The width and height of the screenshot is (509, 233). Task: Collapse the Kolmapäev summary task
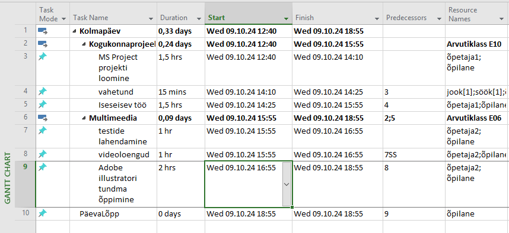click(x=75, y=31)
